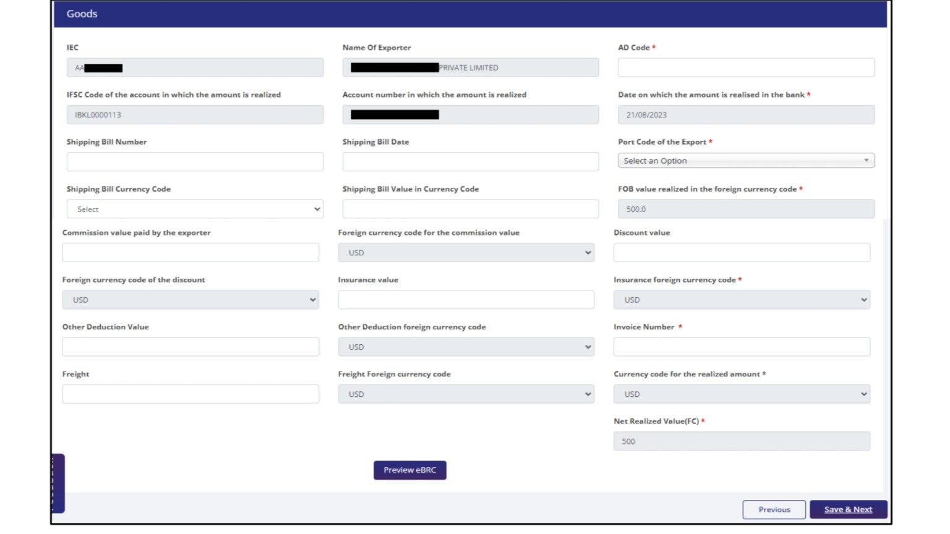
Task: Focus the Commission value paid by exporter field
Action: point(190,252)
